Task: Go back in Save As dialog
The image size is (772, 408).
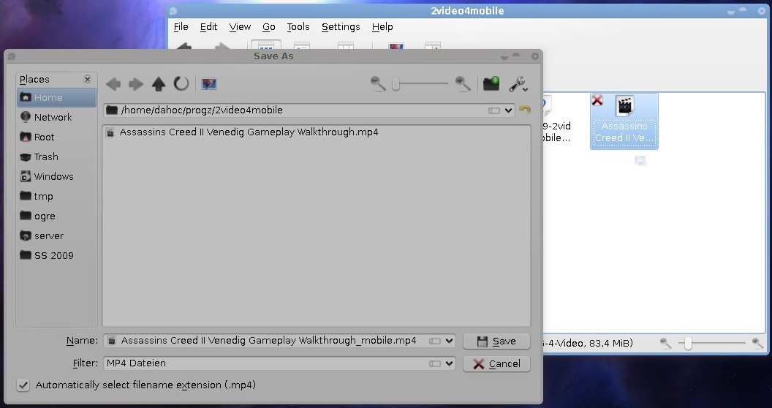Action: [x=113, y=84]
